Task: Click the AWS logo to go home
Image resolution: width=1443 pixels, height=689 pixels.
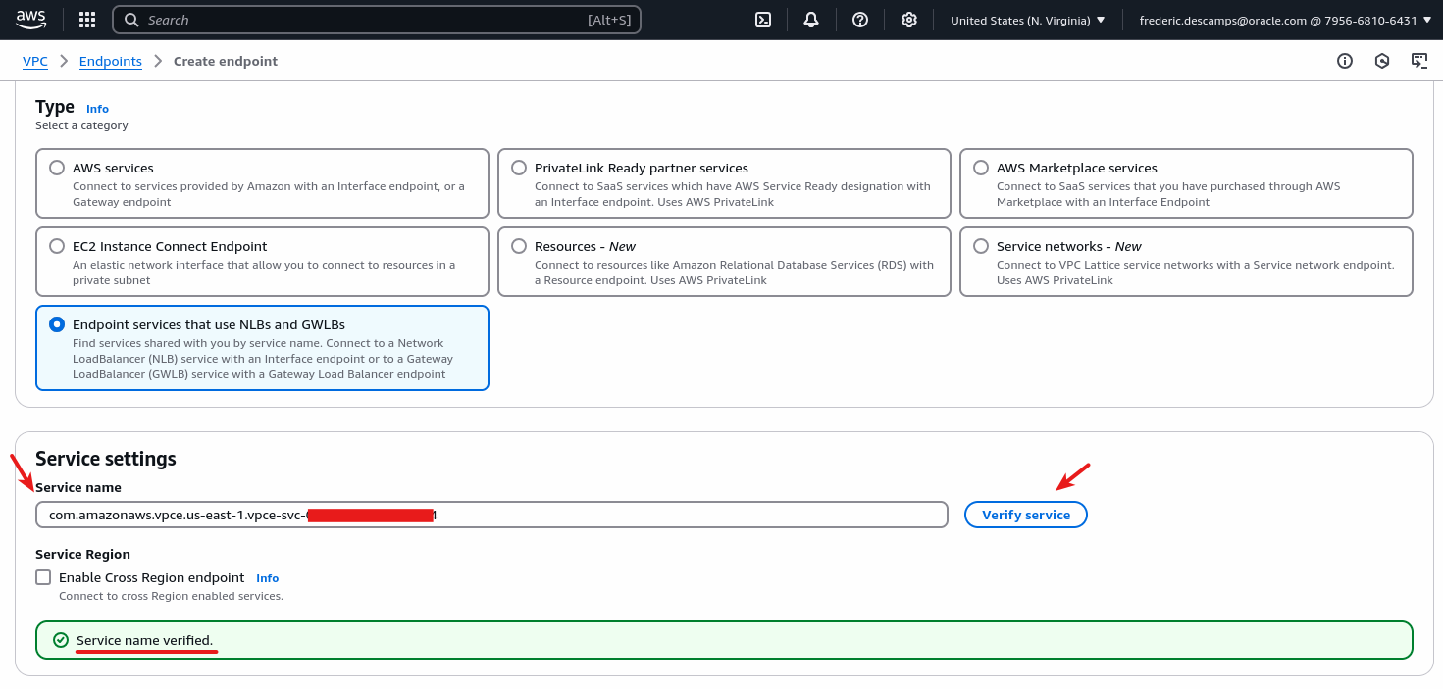Action: point(30,19)
